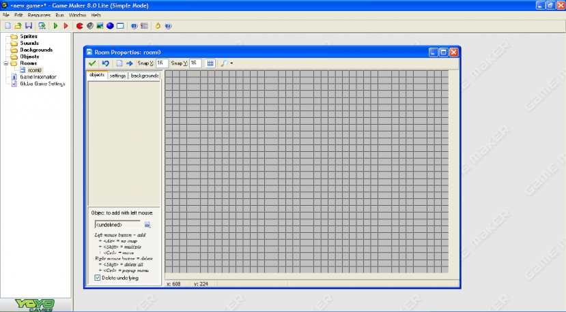Toggle the grid display button

pos(210,63)
